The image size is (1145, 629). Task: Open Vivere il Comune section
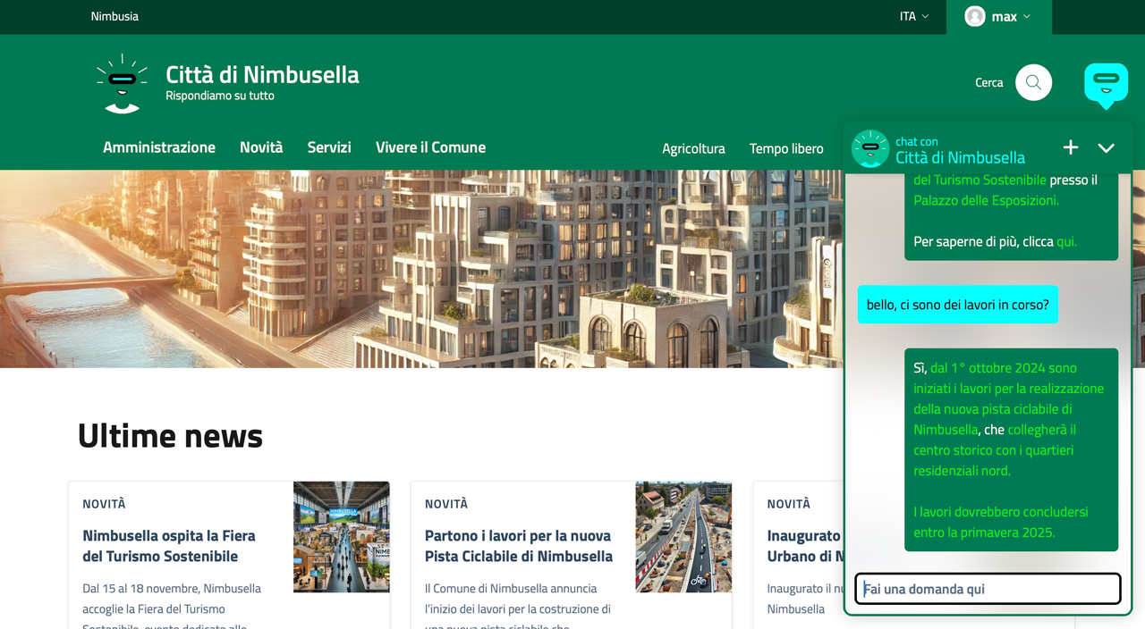pyautogui.click(x=430, y=147)
